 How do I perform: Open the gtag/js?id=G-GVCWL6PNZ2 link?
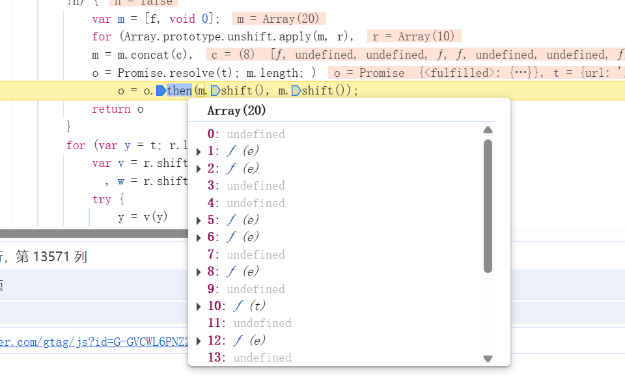point(94,342)
